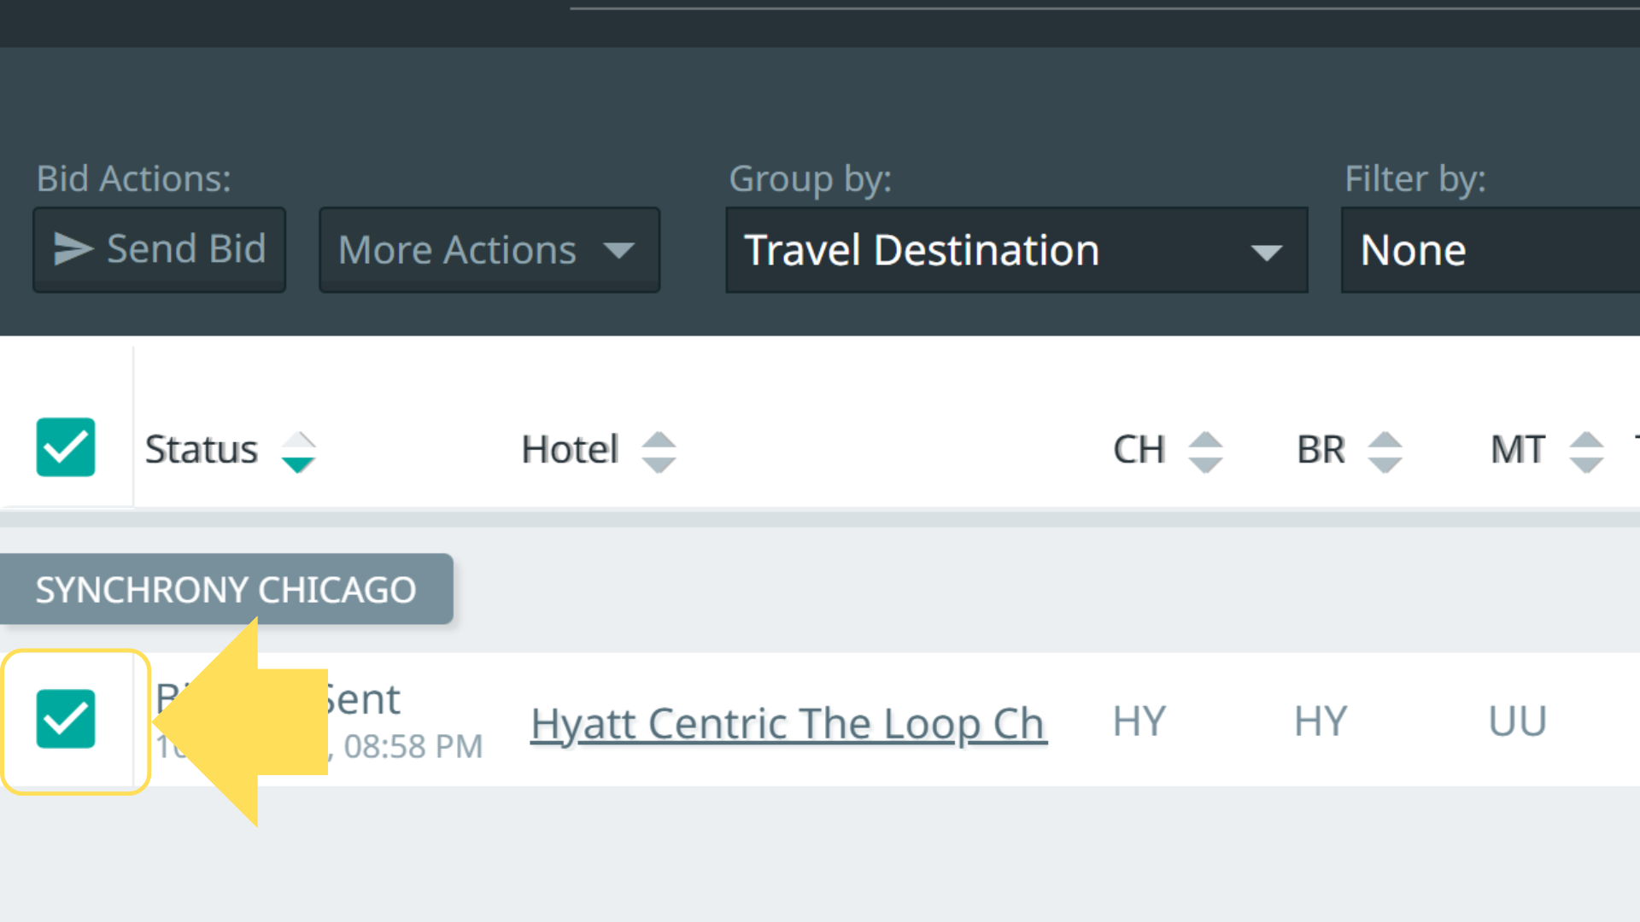The height and width of the screenshot is (922, 1640).
Task: Click the HY value under CH column
Action: 1139,721
